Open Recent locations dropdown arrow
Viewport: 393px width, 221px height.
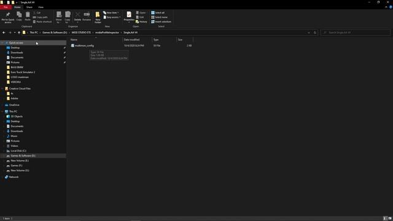coord(15,33)
